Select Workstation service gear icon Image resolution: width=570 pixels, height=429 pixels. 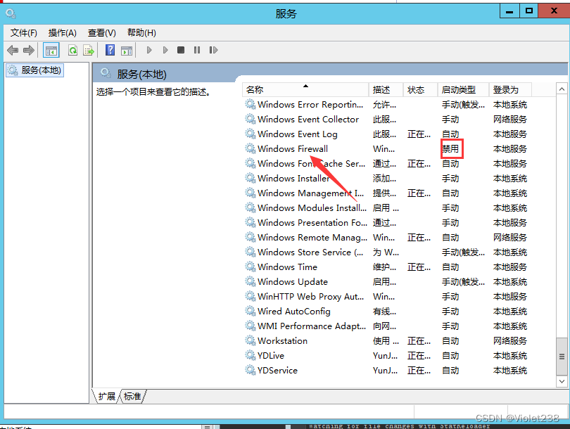tap(250, 340)
